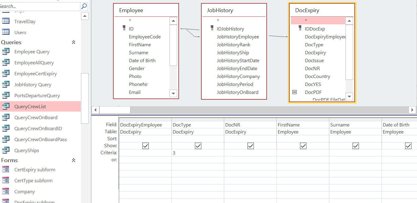
Task: Click the navigation pane scroll-up arrow
Action: (85, 16)
